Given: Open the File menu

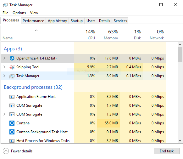Looking at the screenshot, I should pos(5,13).
